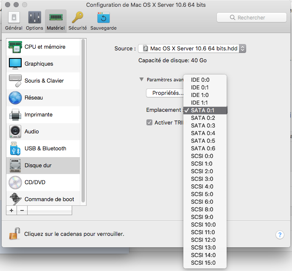Choose checked SATA 0:1 menu entry

(x=205, y=111)
